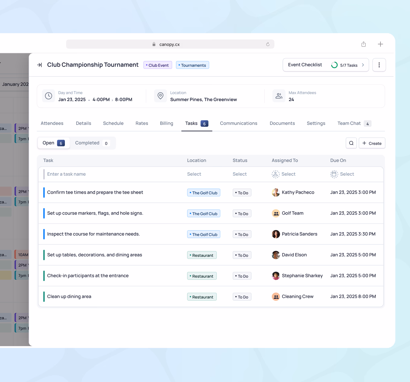The width and height of the screenshot is (410, 382).
Task: Open the Event Checklist 5/7 Tasks chevron
Action: (363, 65)
